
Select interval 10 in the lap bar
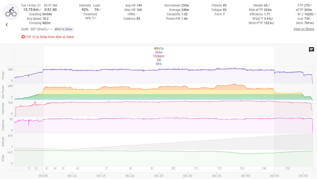click(x=173, y=168)
